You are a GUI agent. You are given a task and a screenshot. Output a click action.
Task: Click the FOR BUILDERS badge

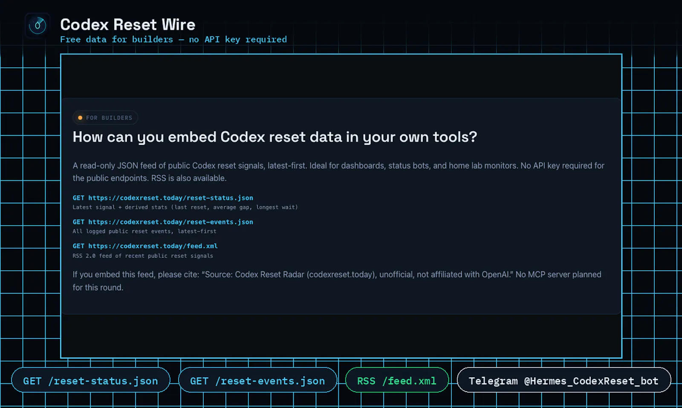pyautogui.click(x=105, y=118)
